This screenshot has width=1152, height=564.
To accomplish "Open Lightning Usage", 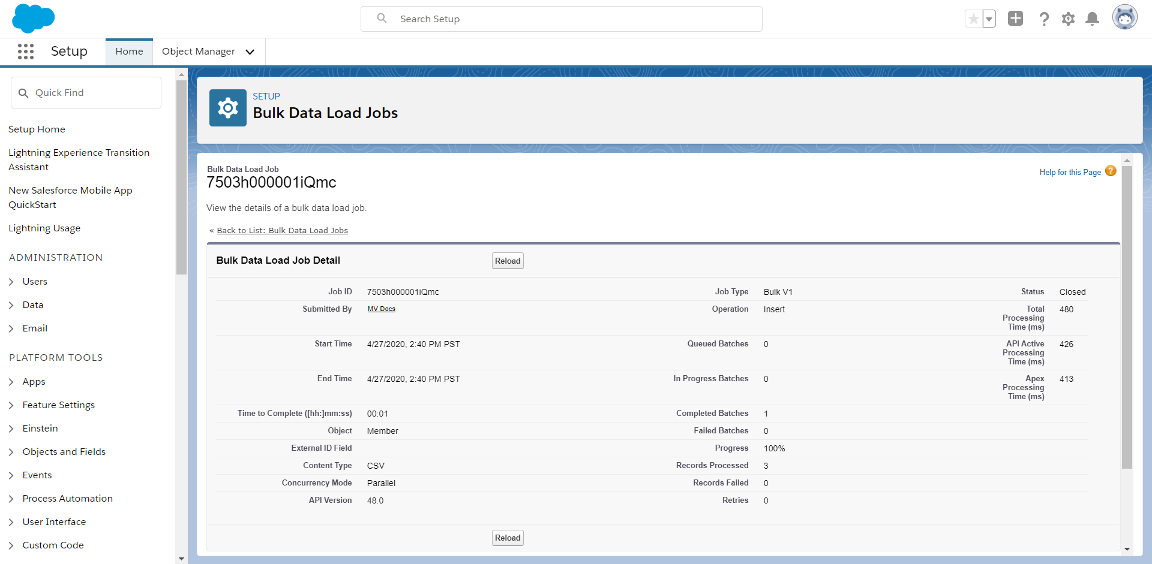I will click(x=44, y=228).
